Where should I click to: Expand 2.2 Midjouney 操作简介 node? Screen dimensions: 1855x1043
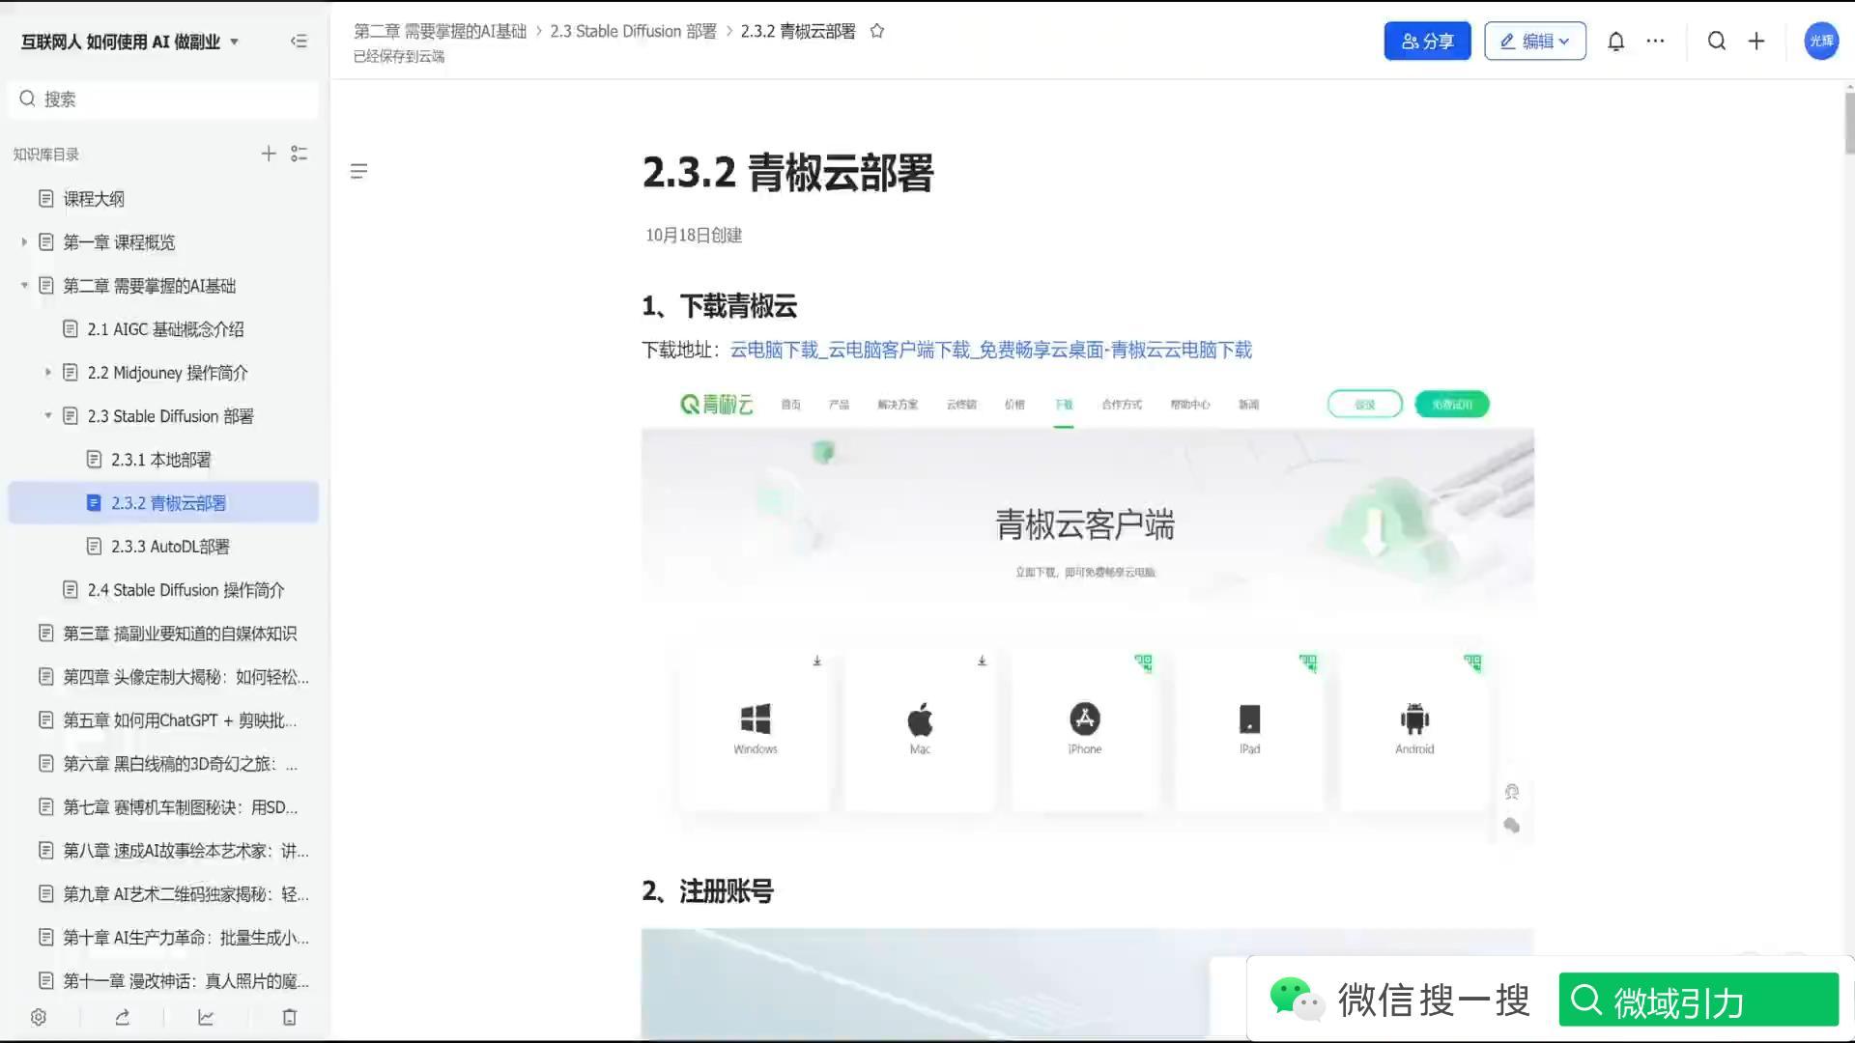click(47, 373)
